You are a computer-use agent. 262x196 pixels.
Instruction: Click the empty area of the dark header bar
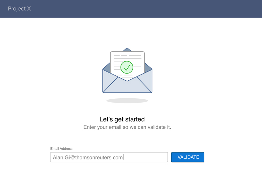coord(145,9)
